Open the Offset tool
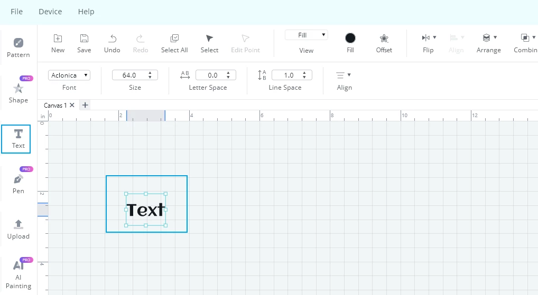Screen dimensions: 538x295 (384, 43)
